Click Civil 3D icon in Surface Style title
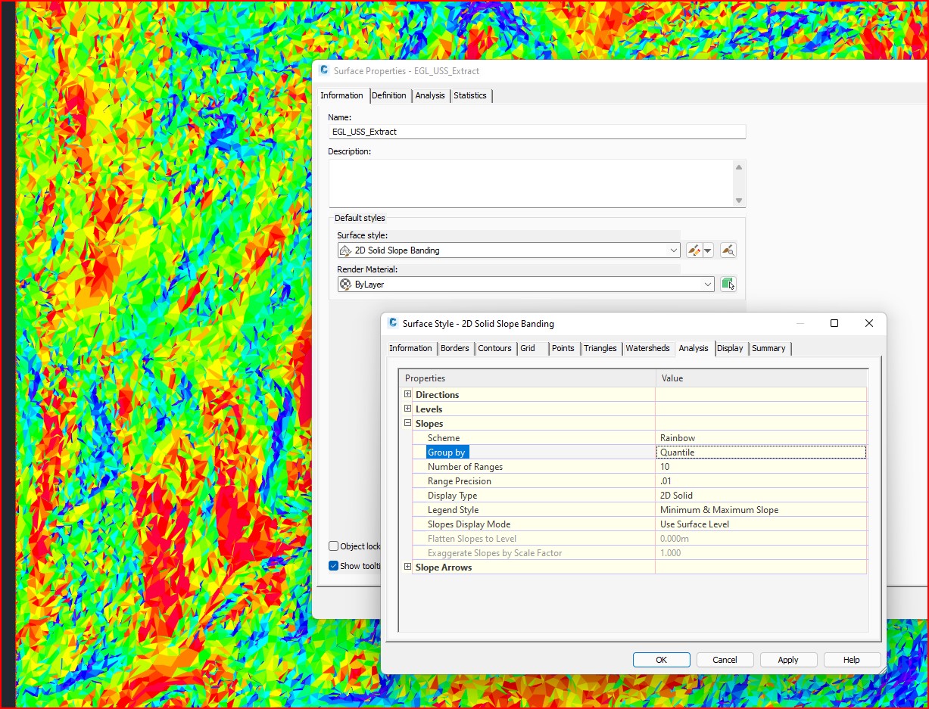Screen dimensions: 929x709 392,323
